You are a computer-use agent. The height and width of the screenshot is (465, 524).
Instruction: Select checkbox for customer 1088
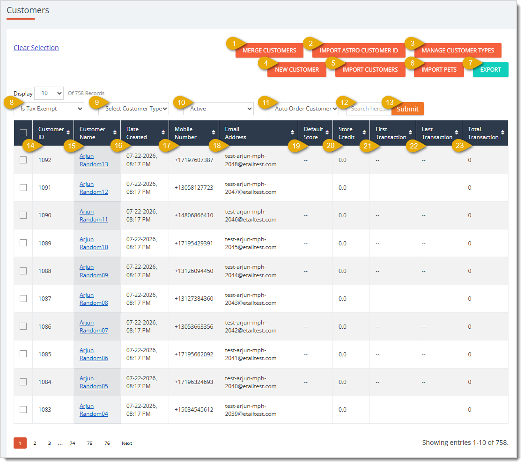point(23,271)
